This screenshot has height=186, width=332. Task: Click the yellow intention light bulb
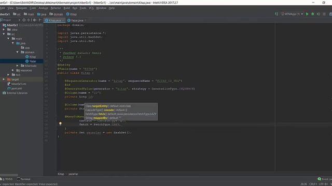click(x=60, y=123)
